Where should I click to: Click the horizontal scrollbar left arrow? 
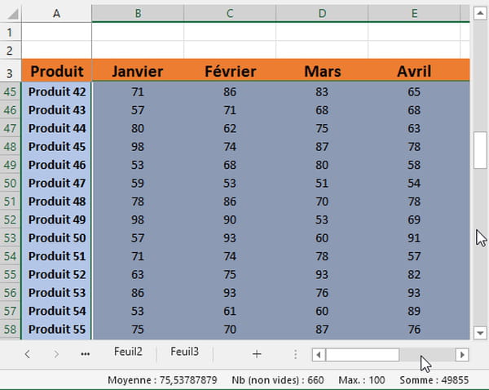click(x=319, y=355)
